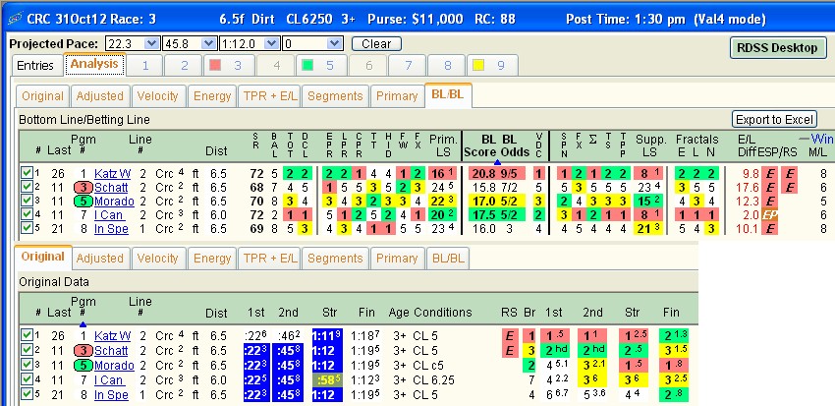Select the Analysis tab
This screenshot has width=835, height=406.
click(94, 64)
